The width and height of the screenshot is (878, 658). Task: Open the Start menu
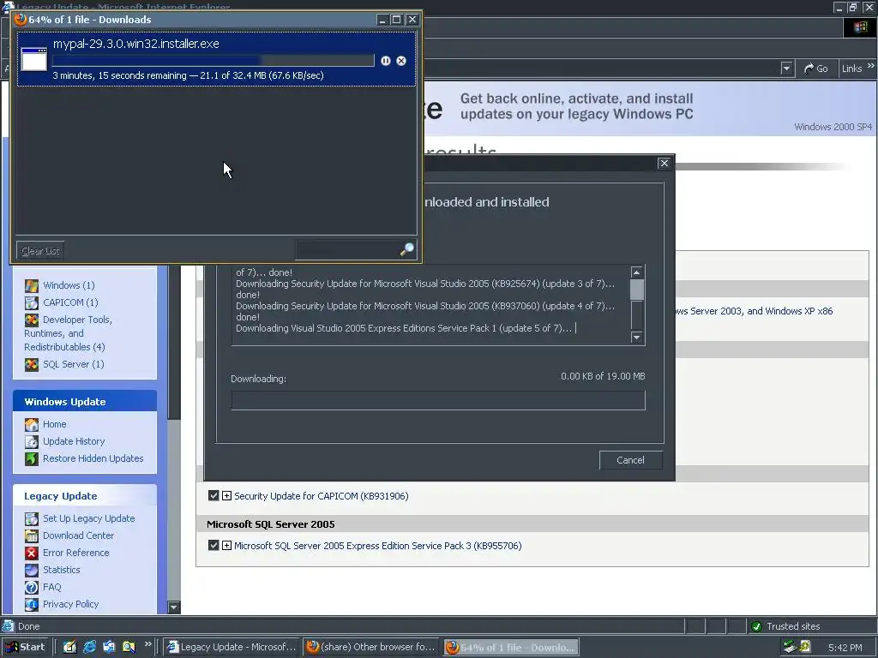pos(25,648)
